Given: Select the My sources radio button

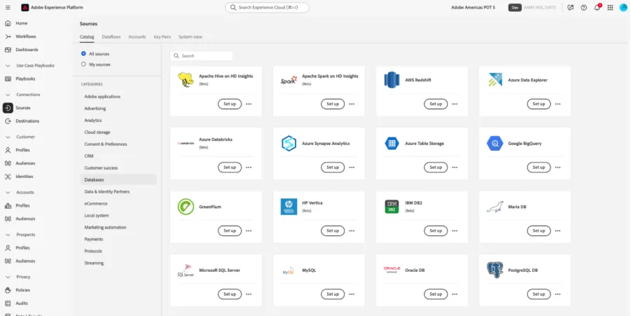Looking at the screenshot, I should [84, 64].
